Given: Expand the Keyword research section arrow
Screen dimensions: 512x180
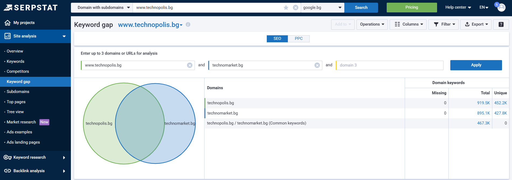Looking at the screenshot, I should coord(64,158).
